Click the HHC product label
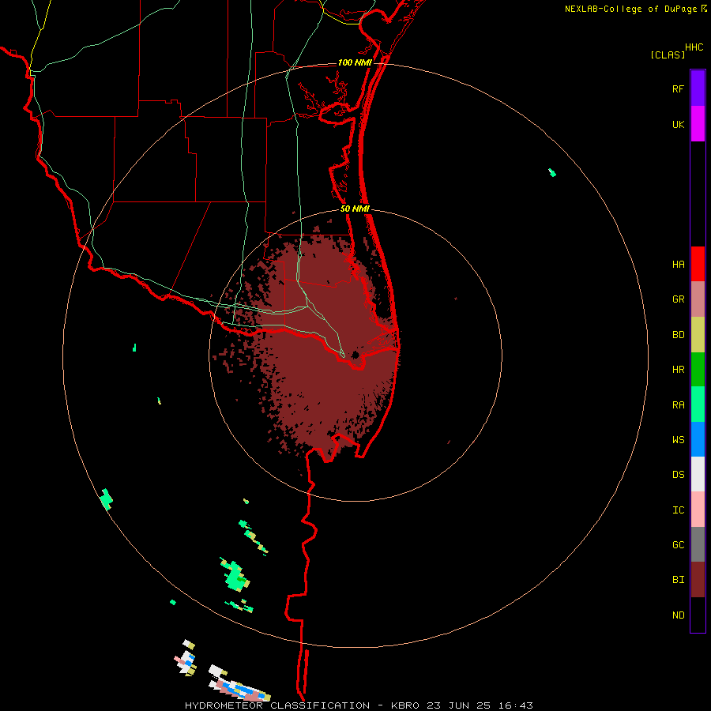 point(694,47)
